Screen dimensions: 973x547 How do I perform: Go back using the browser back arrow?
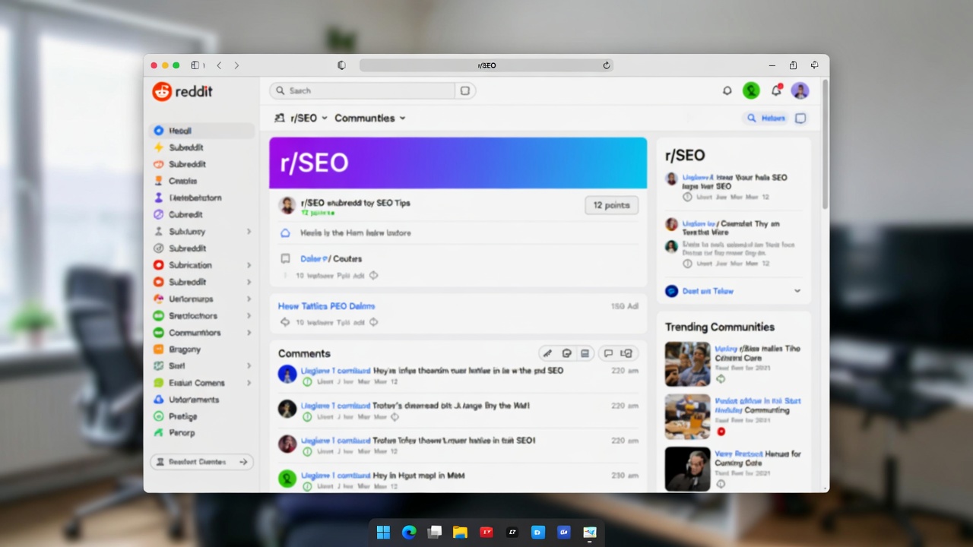(219, 65)
